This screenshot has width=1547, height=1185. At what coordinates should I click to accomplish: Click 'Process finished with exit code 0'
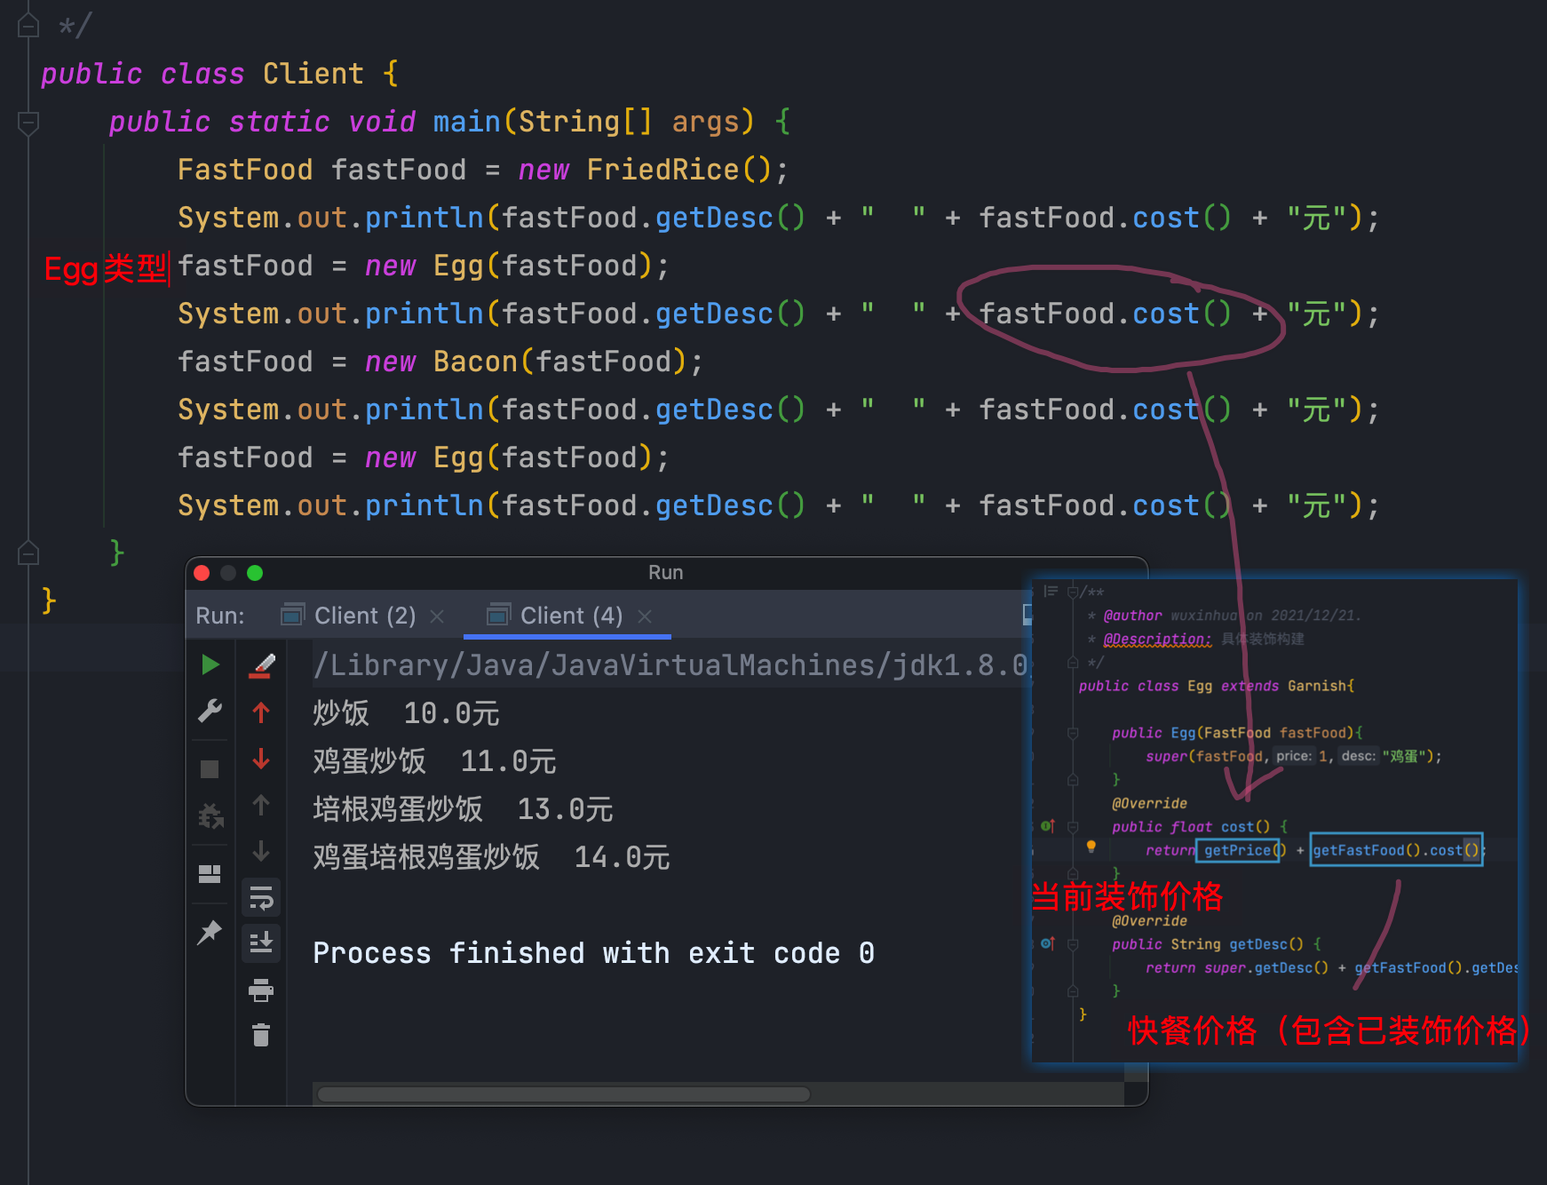coord(594,953)
